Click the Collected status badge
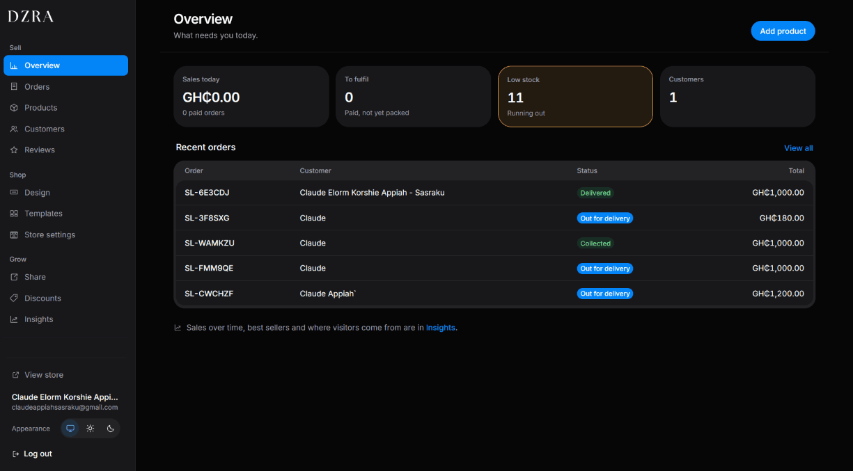 click(595, 244)
